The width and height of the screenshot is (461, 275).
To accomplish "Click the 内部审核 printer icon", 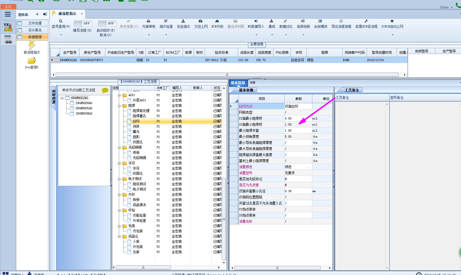I will (148, 21).
